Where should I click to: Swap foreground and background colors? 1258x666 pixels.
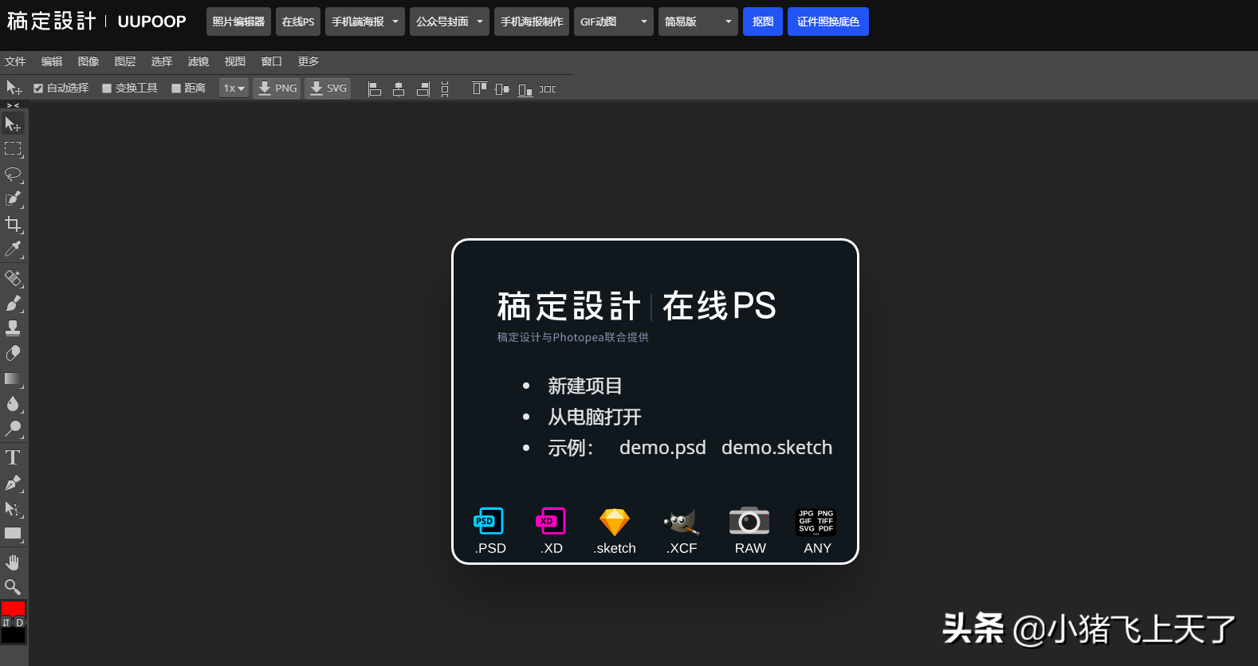(6, 623)
